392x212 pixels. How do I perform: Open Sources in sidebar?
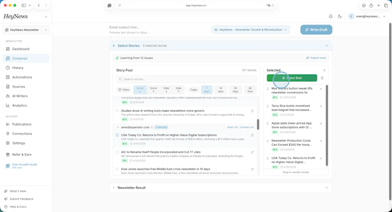[26, 87]
